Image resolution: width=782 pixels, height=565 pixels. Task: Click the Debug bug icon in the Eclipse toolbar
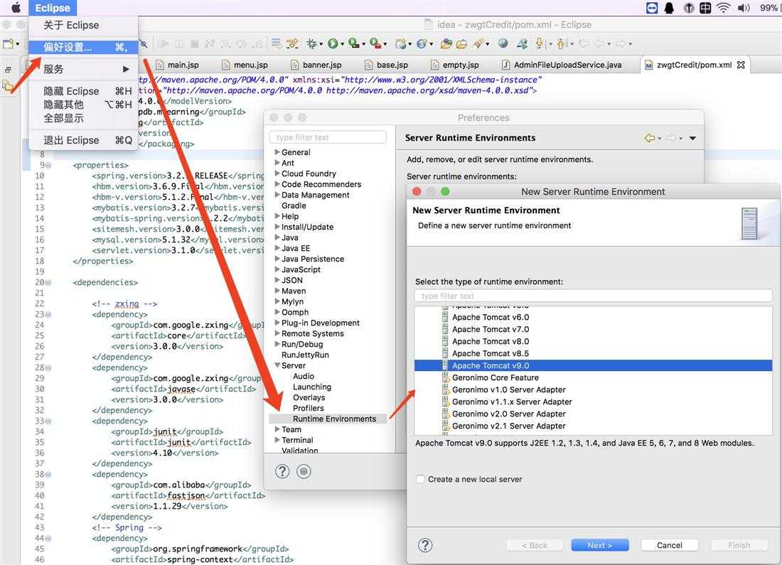(311, 44)
